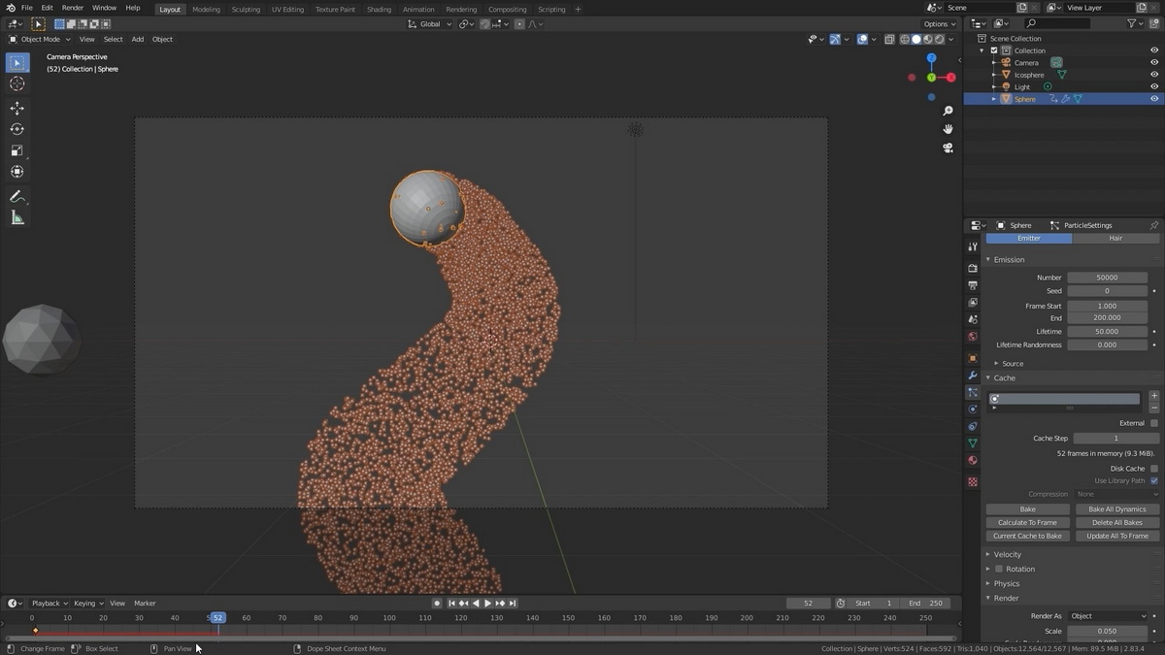
Task: Hide the Light in the outliner
Action: coord(1154,86)
